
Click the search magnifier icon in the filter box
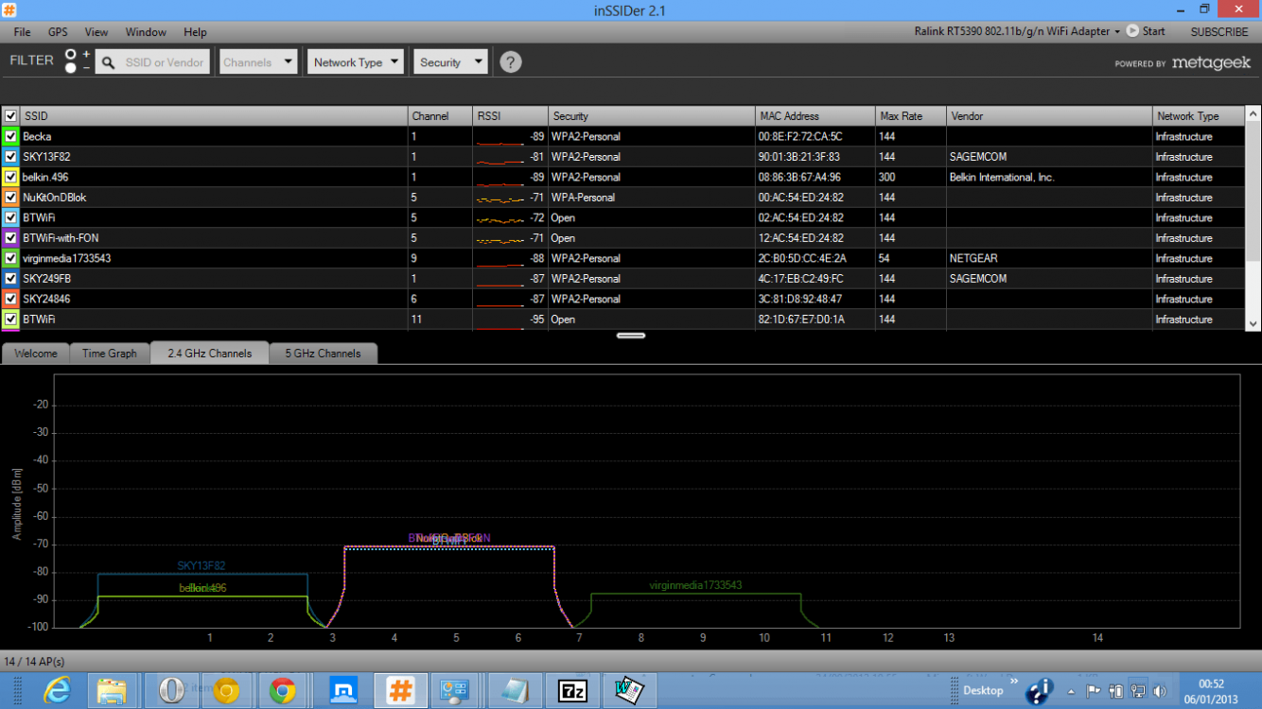coord(109,62)
